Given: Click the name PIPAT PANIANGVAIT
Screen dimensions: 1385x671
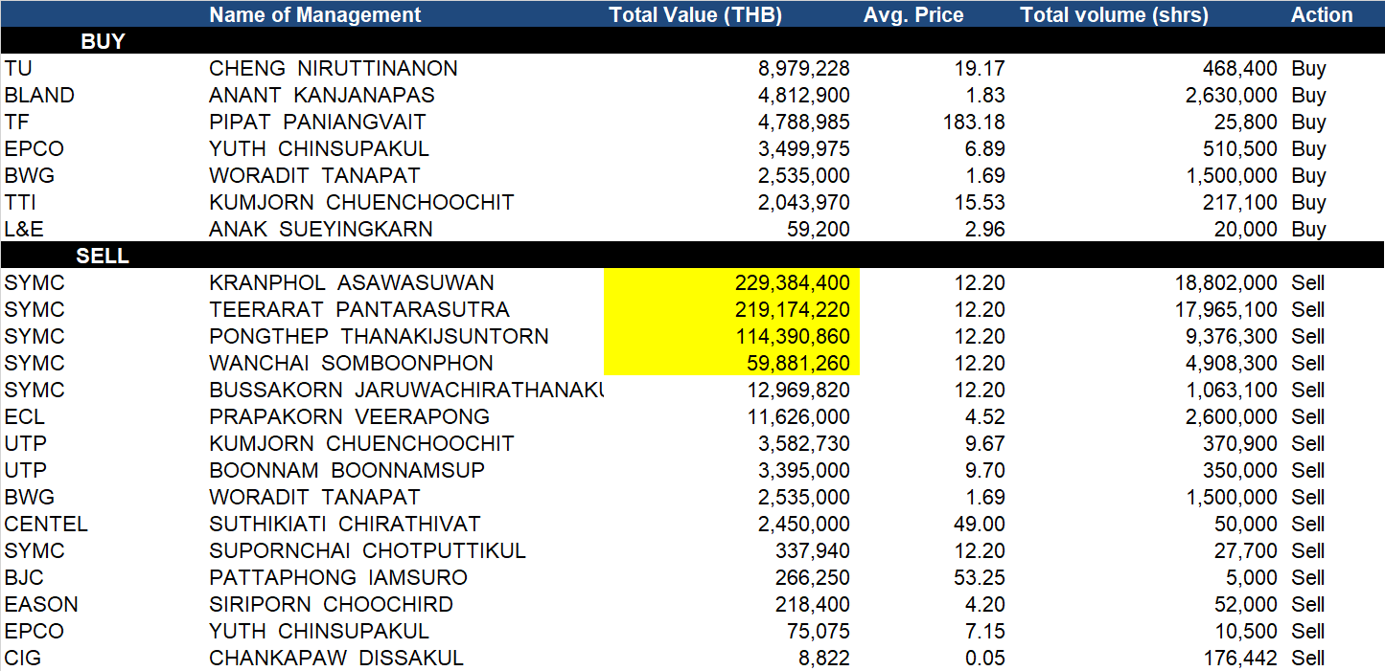Looking at the screenshot, I should coord(318,122).
